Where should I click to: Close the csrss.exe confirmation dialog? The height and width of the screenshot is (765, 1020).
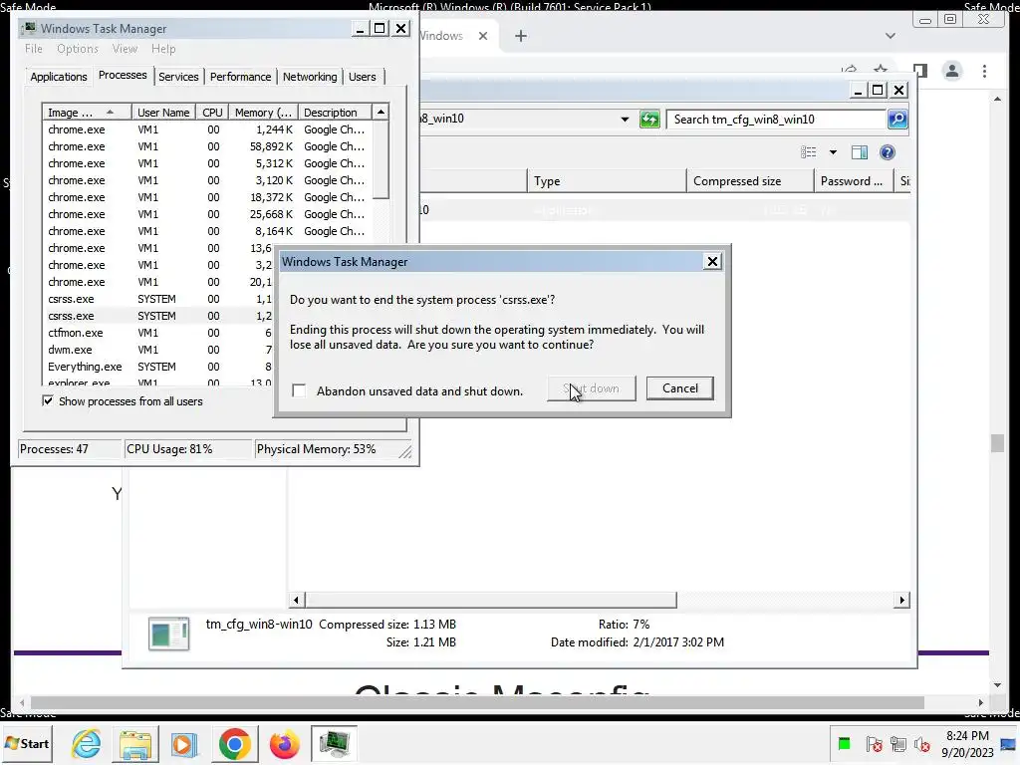tap(712, 262)
